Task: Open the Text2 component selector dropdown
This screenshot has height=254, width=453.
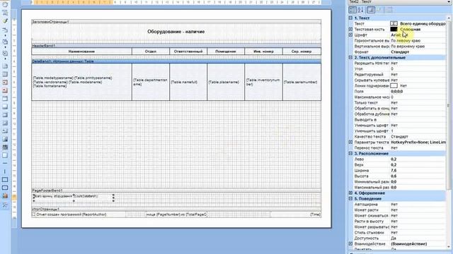Action: 449,1
